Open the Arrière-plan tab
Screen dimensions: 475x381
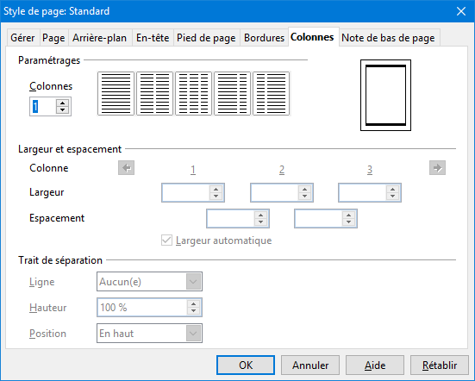100,38
